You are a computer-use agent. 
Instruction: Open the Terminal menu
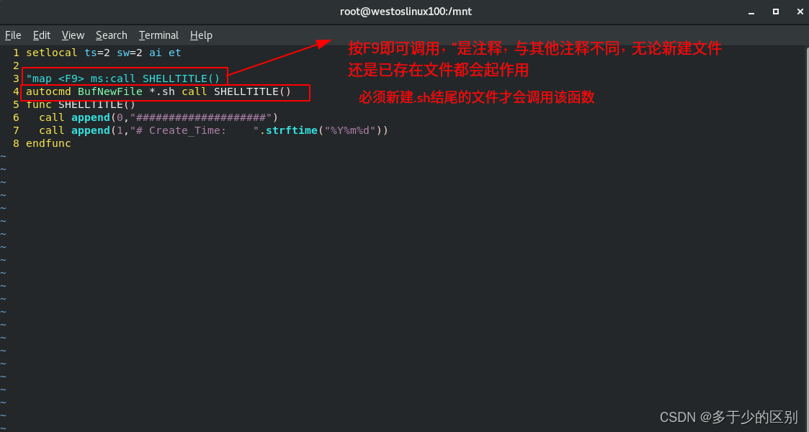[158, 35]
